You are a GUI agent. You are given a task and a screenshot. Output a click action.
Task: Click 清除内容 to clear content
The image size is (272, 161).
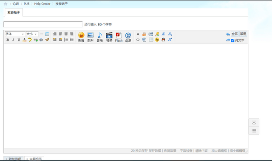point(201,151)
